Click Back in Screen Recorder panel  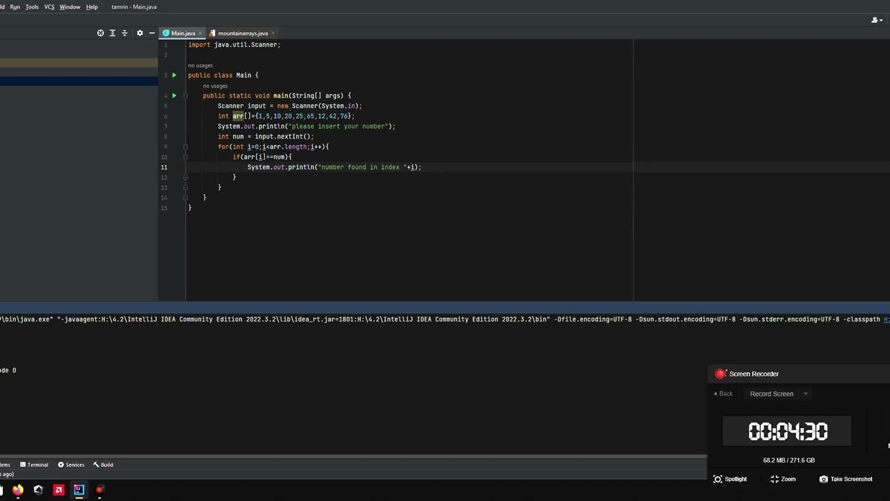[x=723, y=394]
